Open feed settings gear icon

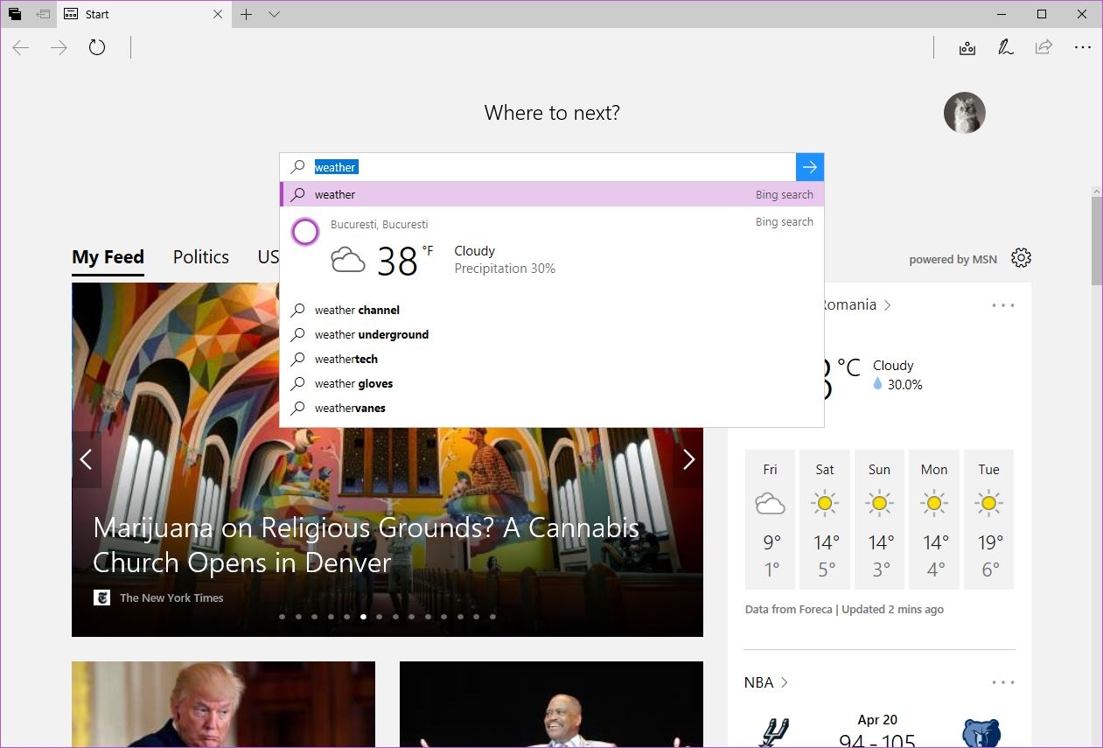coord(1021,258)
